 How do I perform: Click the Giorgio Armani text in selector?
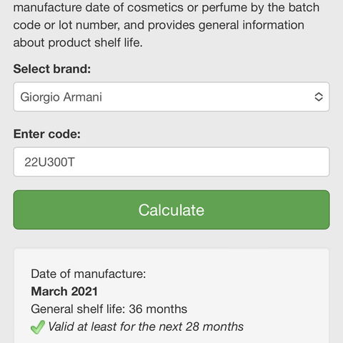[x=61, y=97]
